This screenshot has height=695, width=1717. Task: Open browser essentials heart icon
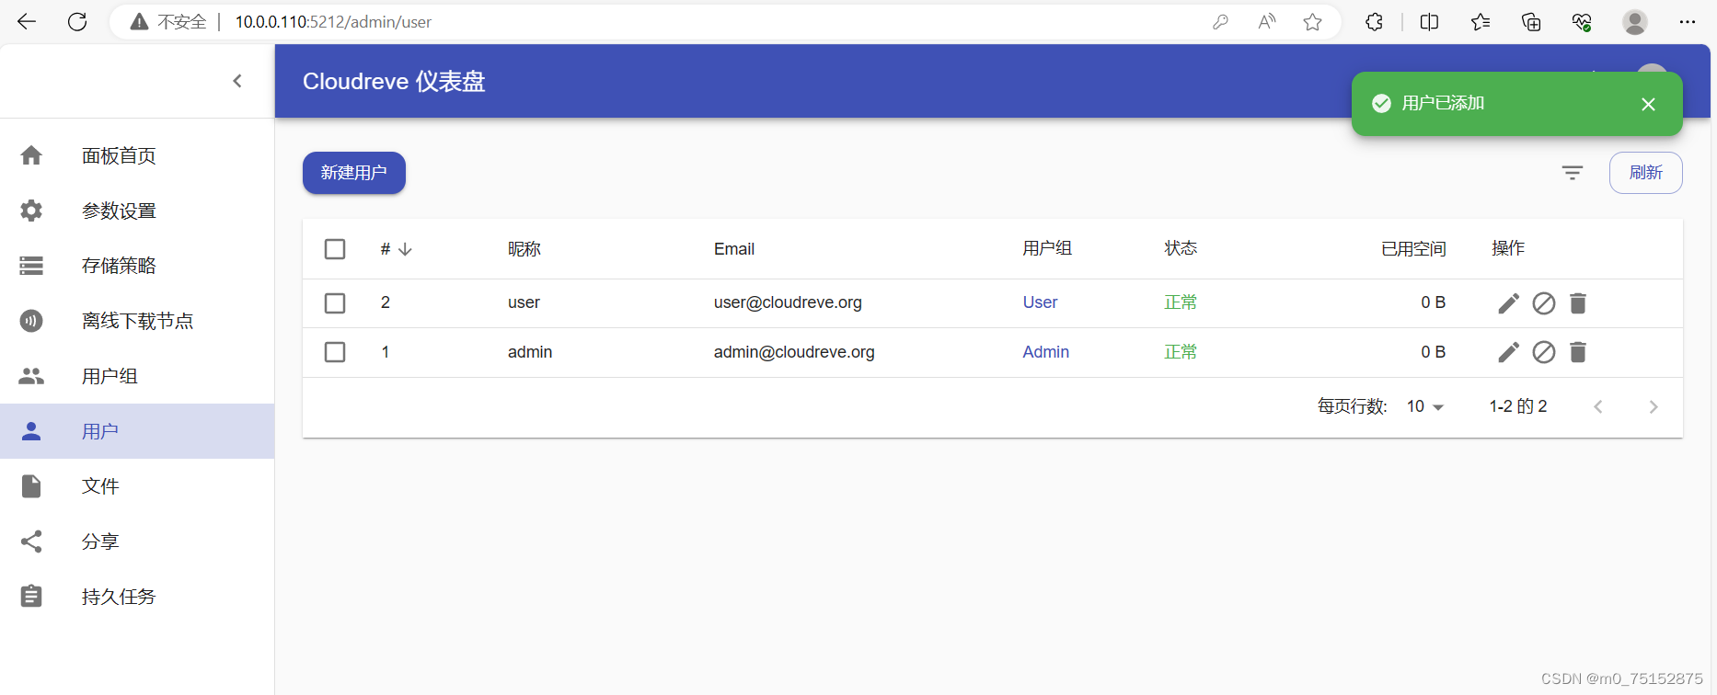1582,22
